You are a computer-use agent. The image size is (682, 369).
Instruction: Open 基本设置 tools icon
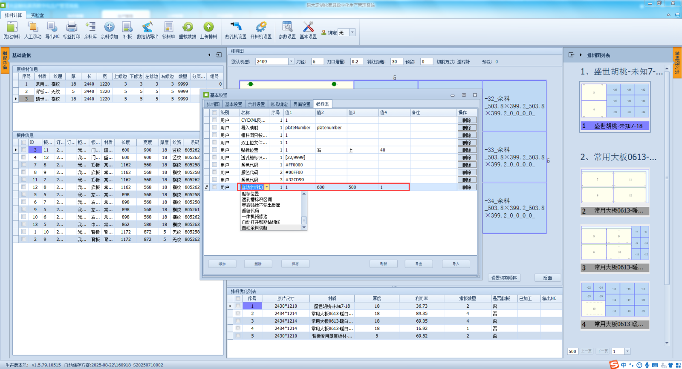pos(308,27)
